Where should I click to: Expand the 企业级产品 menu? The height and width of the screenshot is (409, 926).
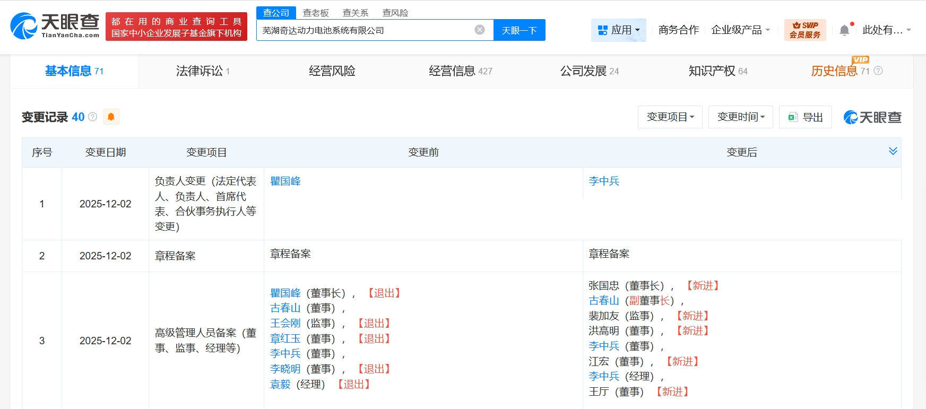point(740,30)
